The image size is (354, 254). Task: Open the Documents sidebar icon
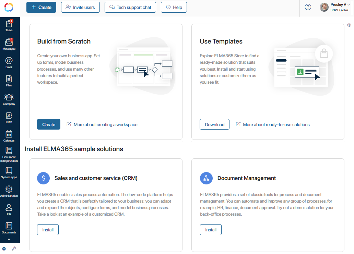point(9,228)
